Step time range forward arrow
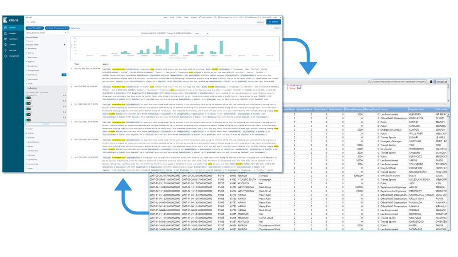This screenshot has height=257, width=458. tap(280, 17)
